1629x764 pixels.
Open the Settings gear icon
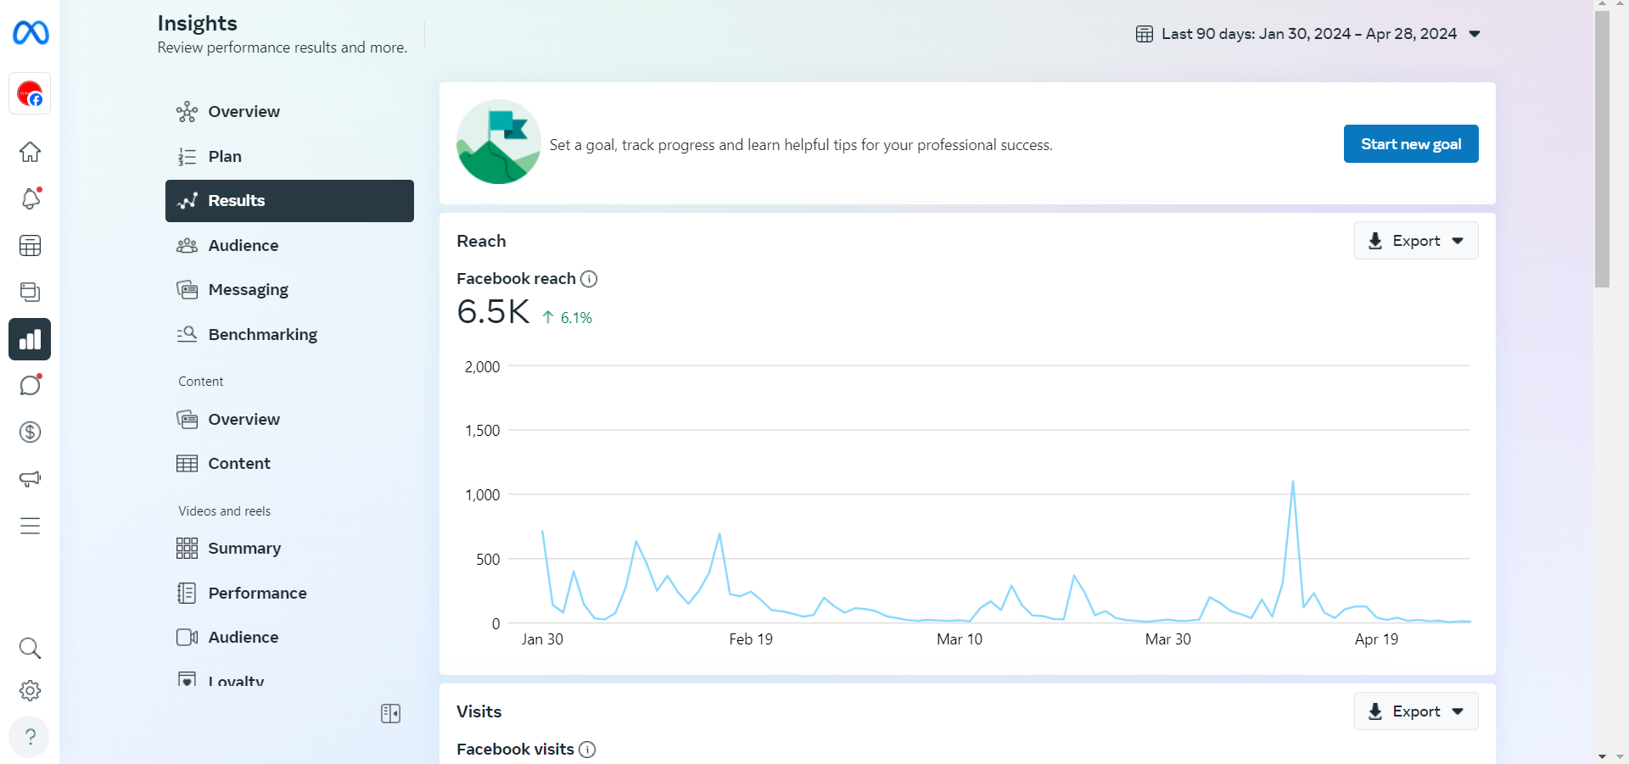click(31, 691)
